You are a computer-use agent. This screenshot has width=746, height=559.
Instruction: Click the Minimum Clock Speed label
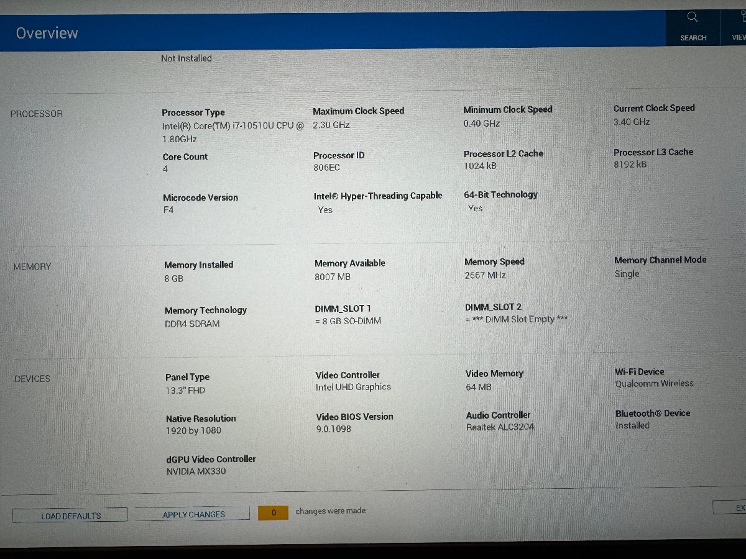point(508,110)
